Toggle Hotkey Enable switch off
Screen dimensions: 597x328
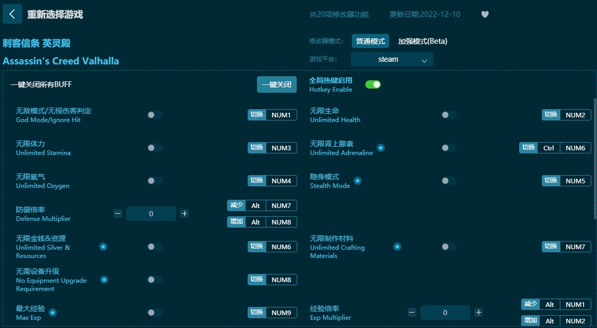tap(373, 84)
